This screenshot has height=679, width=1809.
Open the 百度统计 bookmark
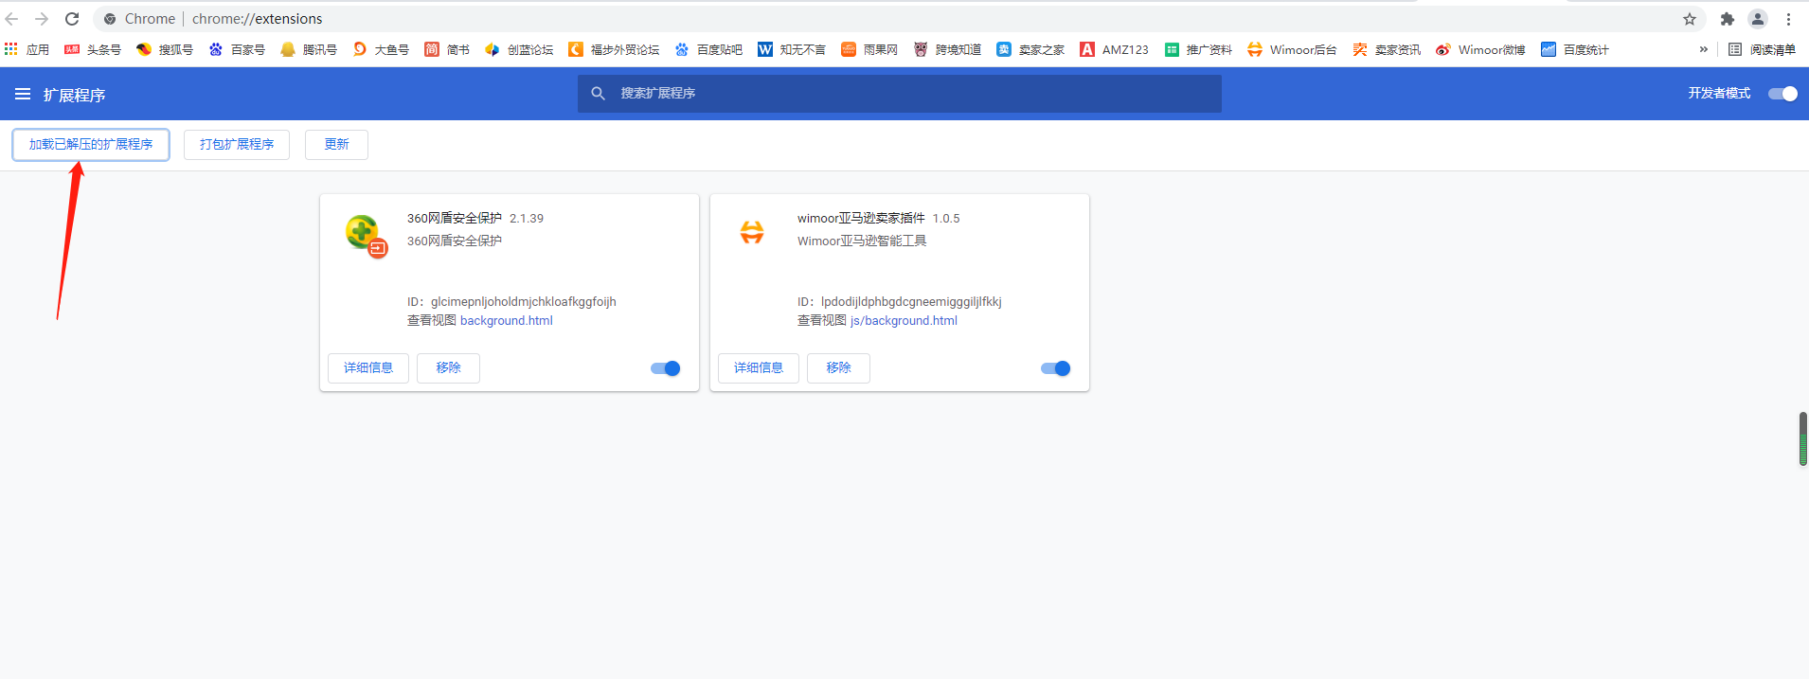tap(1575, 49)
